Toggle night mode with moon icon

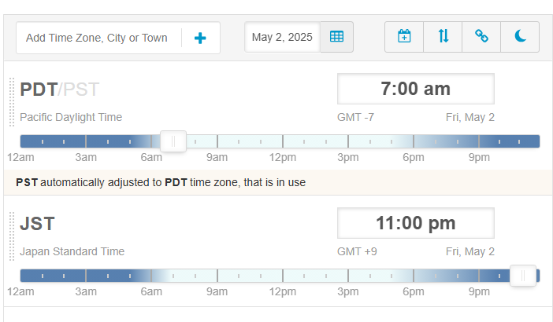(520, 37)
